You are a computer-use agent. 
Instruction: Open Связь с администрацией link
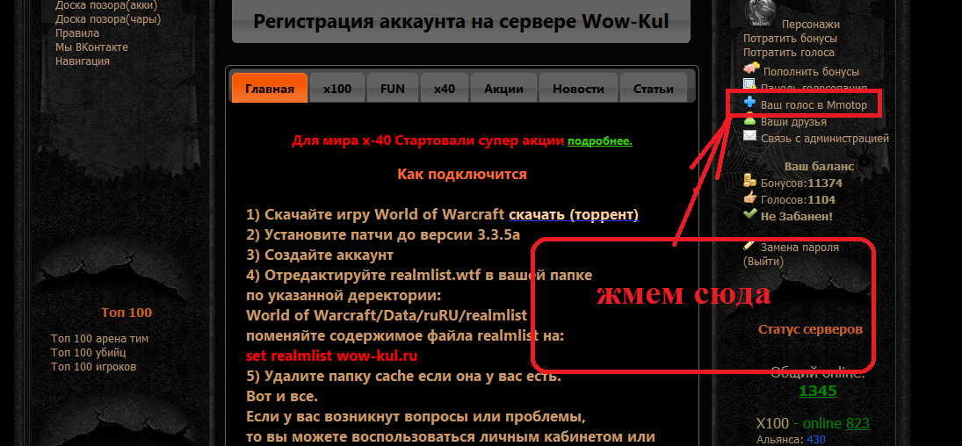(825, 139)
